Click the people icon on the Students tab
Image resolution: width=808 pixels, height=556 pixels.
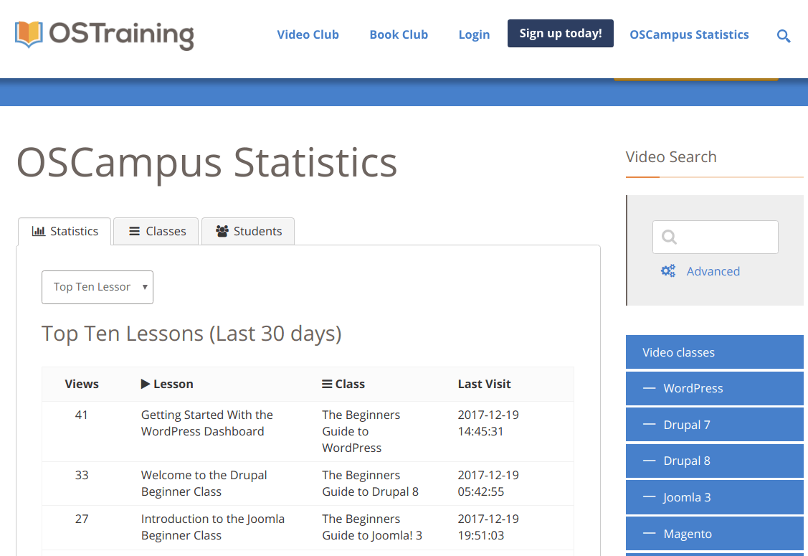point(222,231)
